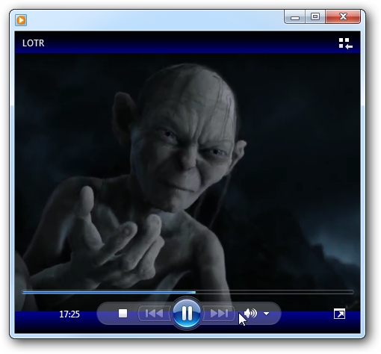Click the LOTR media title text
This screenshot has height=354, width=381.
pos(34,43)
